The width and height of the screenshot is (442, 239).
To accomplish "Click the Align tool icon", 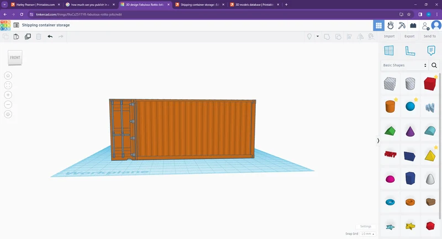I will [349, 36].
